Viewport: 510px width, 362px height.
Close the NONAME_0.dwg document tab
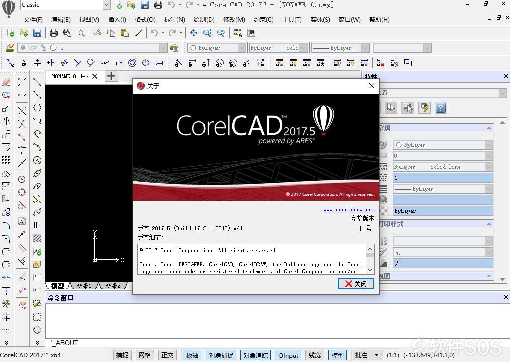coord(95,76)
